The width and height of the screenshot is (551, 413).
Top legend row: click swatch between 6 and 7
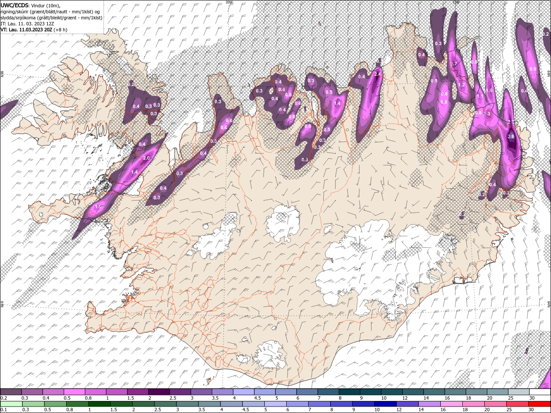307,391
